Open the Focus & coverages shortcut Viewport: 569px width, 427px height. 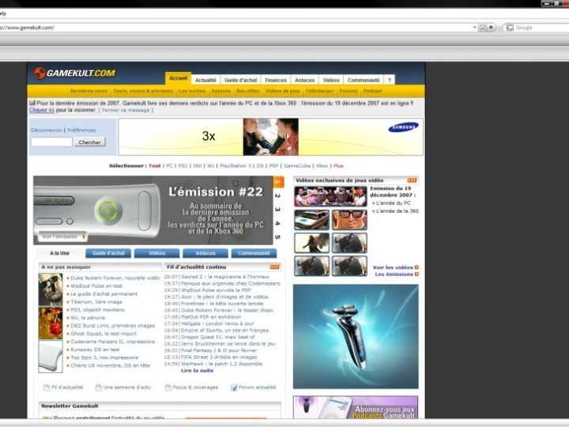coord(191,387)
